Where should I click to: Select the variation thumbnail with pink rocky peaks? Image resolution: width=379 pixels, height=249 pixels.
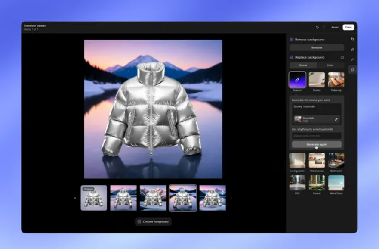pos(153,198)
